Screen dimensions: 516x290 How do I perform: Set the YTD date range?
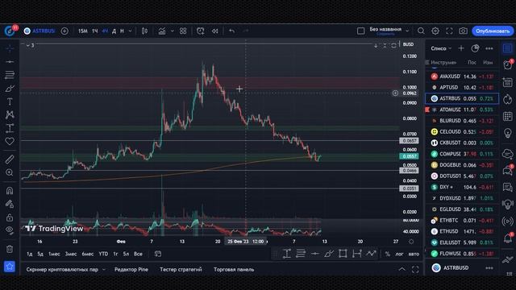103,254
